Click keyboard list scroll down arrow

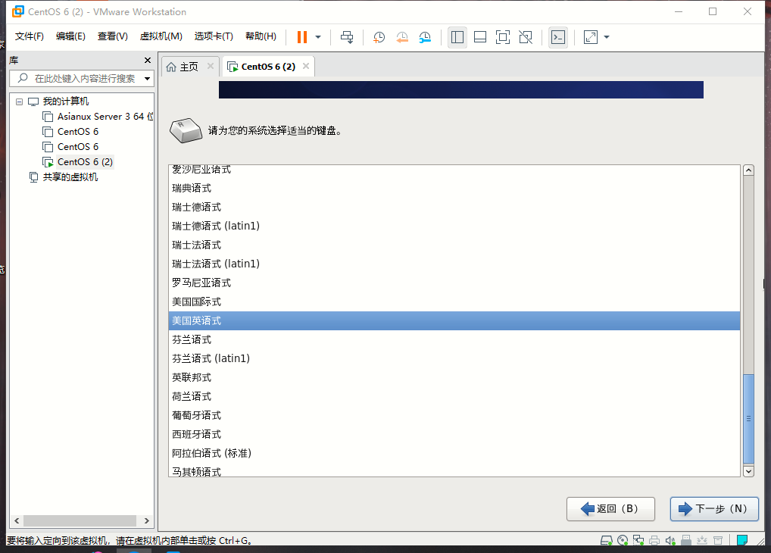click(x=748, y=471)
